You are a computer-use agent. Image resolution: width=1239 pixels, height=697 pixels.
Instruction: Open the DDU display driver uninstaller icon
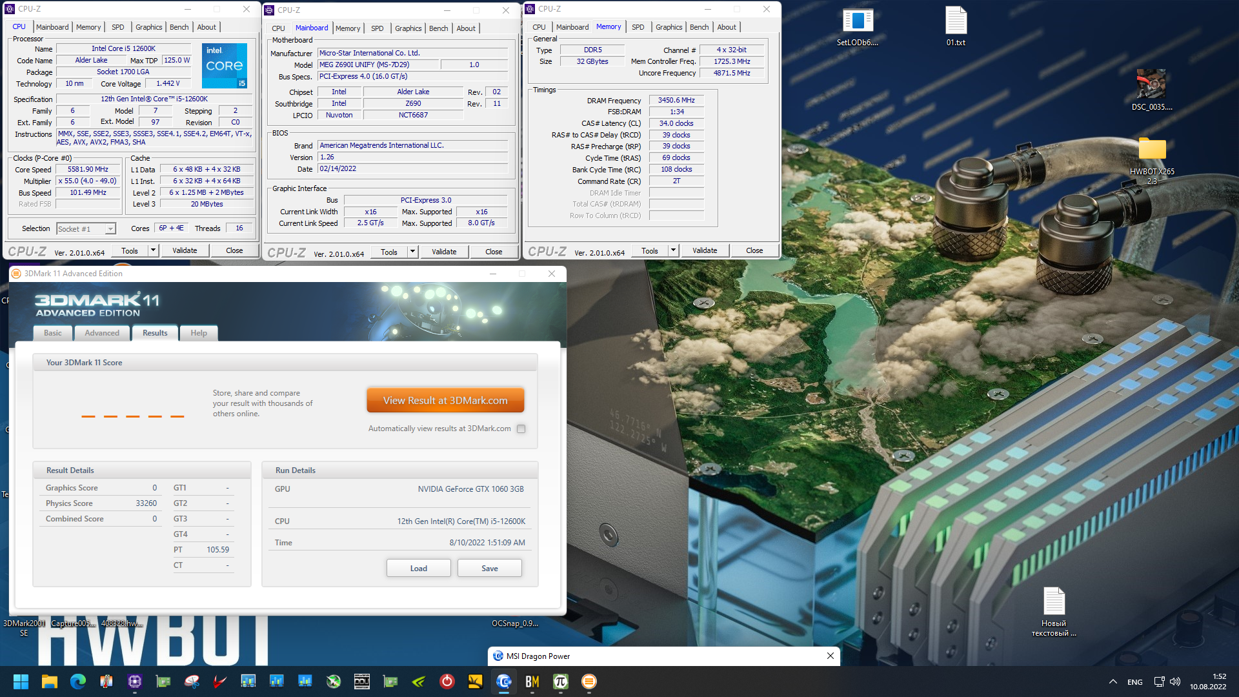coord(361,682)
